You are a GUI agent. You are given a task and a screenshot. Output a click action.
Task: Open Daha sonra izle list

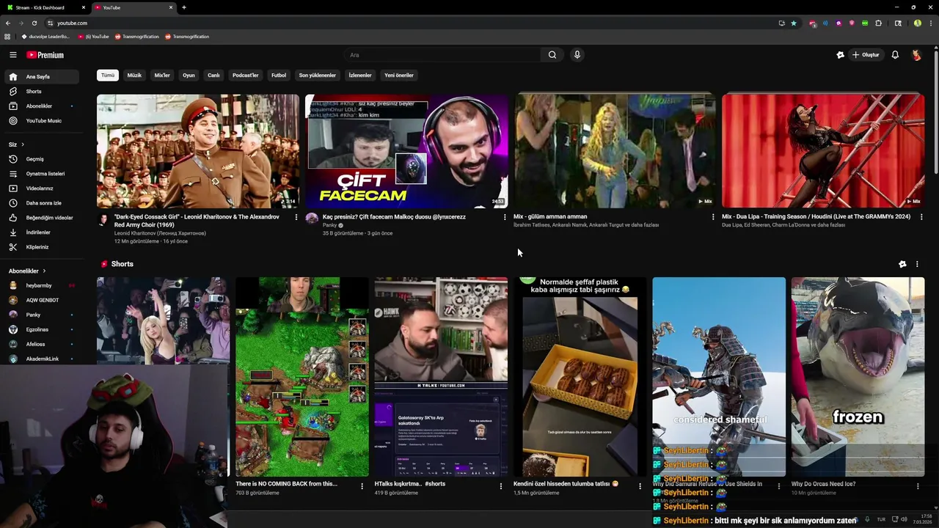40,203
